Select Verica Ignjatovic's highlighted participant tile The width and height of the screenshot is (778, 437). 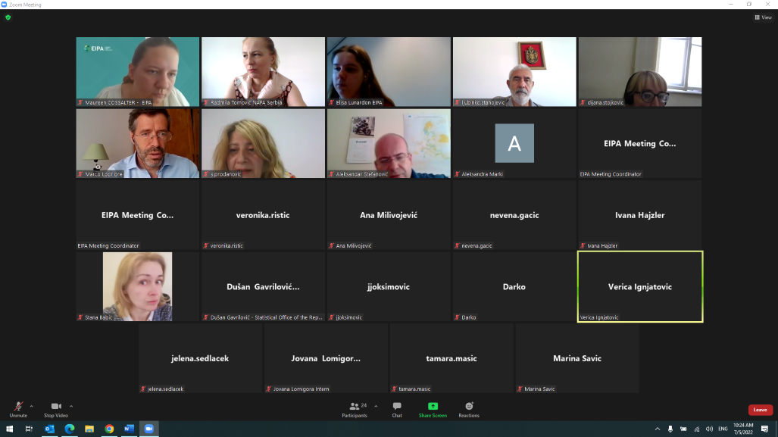[640, 286]
